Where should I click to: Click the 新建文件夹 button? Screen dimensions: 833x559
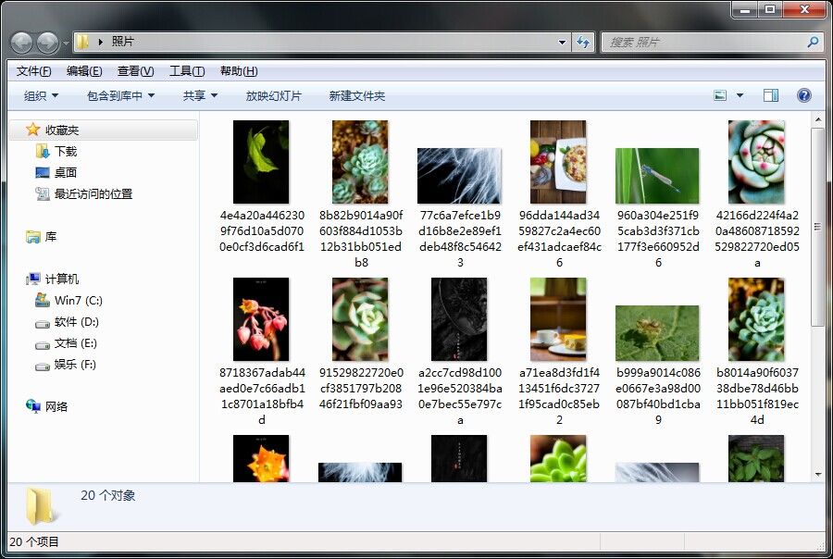[356, 95]
